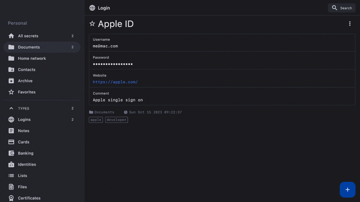Image resolution: width=360 pixels, height=202 pixels.
Task: Click the Banking type label
Action: tap(26, 153)
